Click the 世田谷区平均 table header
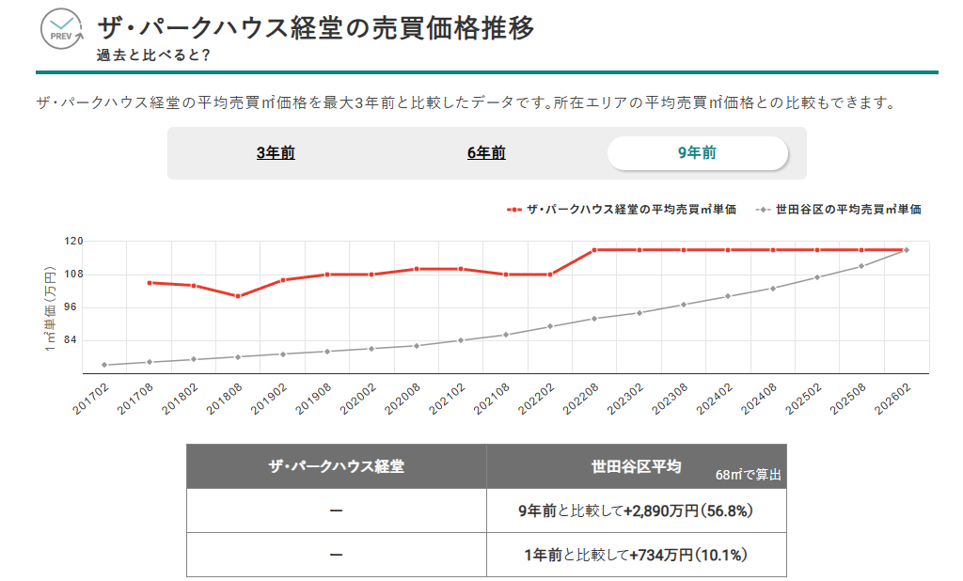This screenshot has width=963, height=581. [x=636, y=466]
